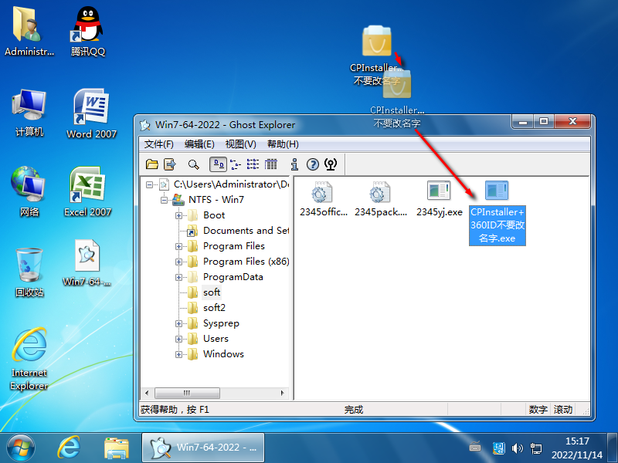
Task: Click the Open image folder toolbar icon
Action: [152, 164]
